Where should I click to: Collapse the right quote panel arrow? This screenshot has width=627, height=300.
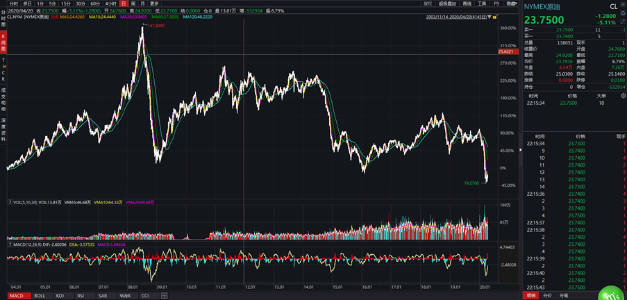tap(520, 150)
